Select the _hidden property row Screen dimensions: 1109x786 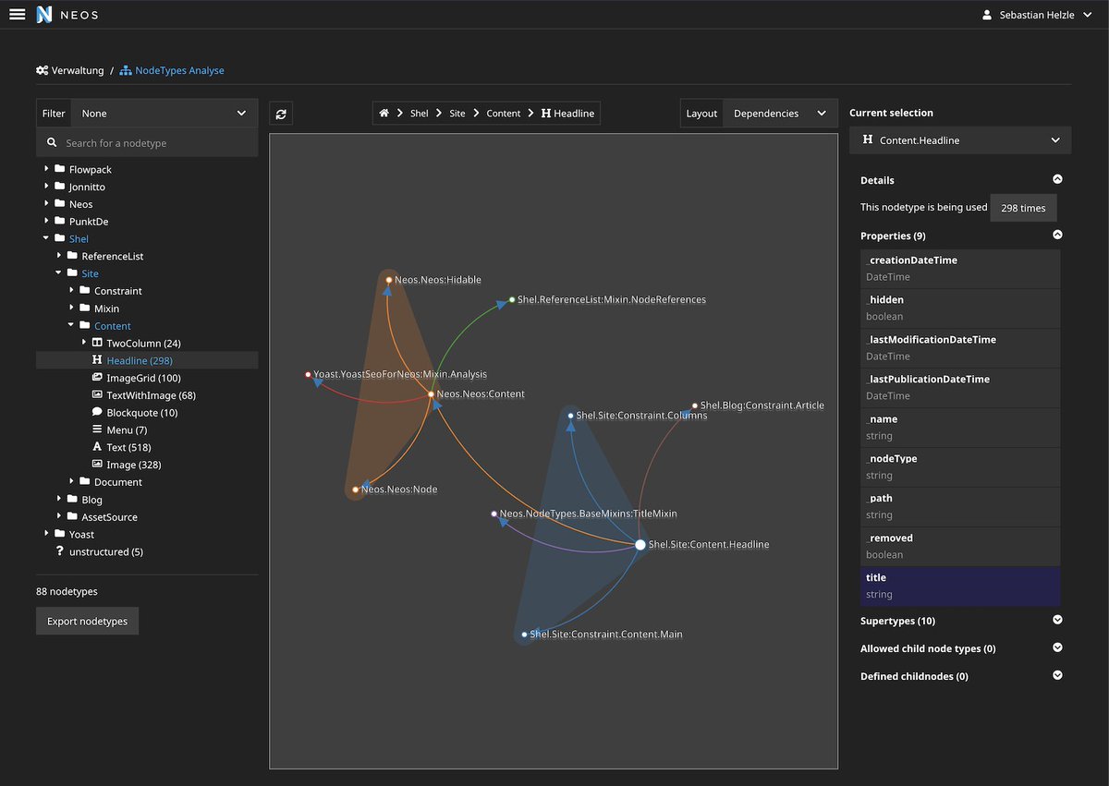coord(960,308)
